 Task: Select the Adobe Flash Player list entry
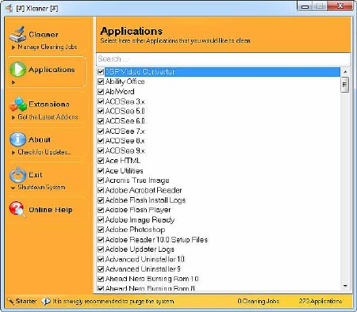(x=138, y=210)
